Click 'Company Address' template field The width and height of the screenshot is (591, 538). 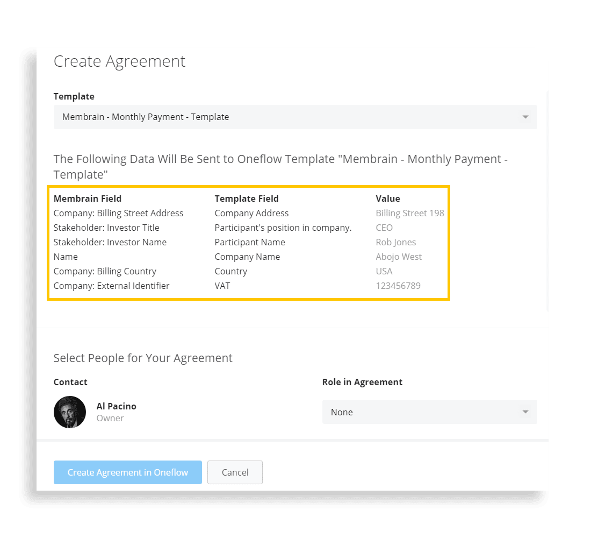[x=251, y=213]
